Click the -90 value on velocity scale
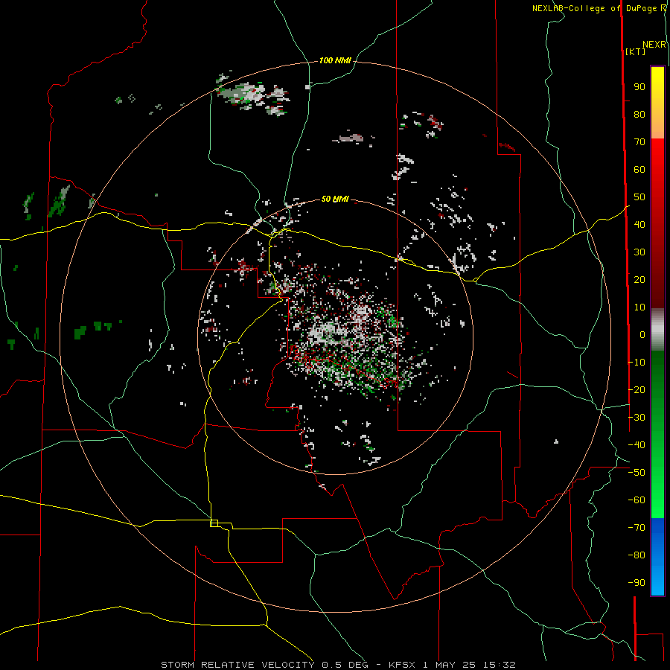The height and width of the screenshot is (670, 670). point(636,583)
